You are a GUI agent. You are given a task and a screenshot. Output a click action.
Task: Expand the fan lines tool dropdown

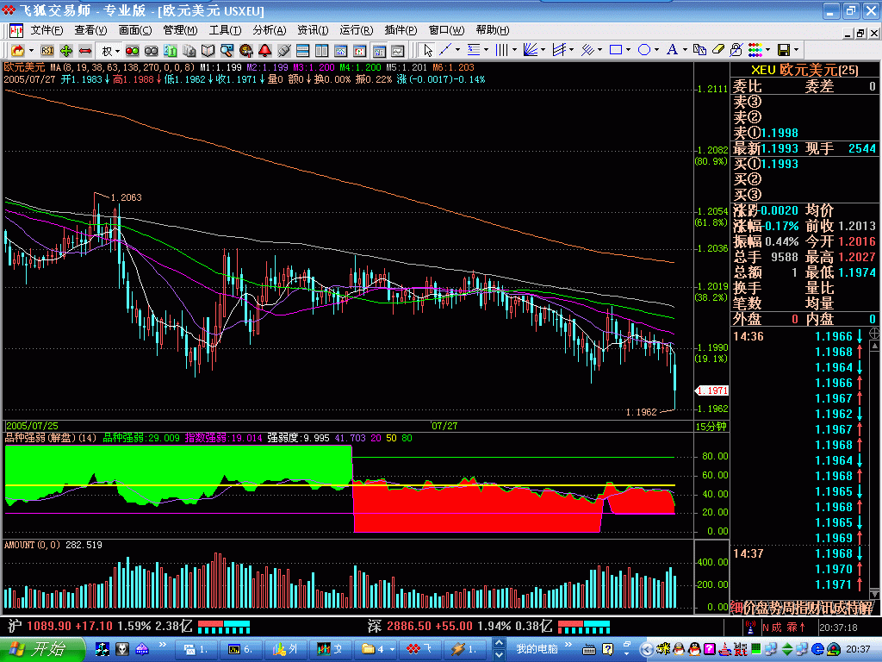pyautogui.click(x=543, y=51)
